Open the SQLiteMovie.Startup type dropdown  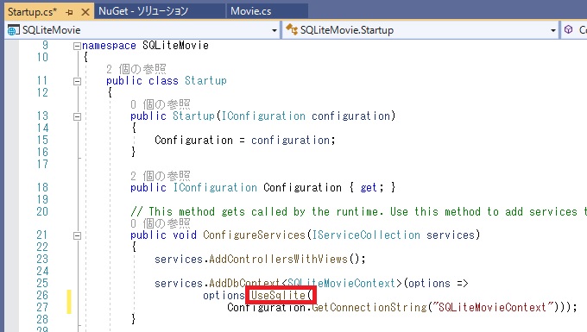[x=553, y=30]
